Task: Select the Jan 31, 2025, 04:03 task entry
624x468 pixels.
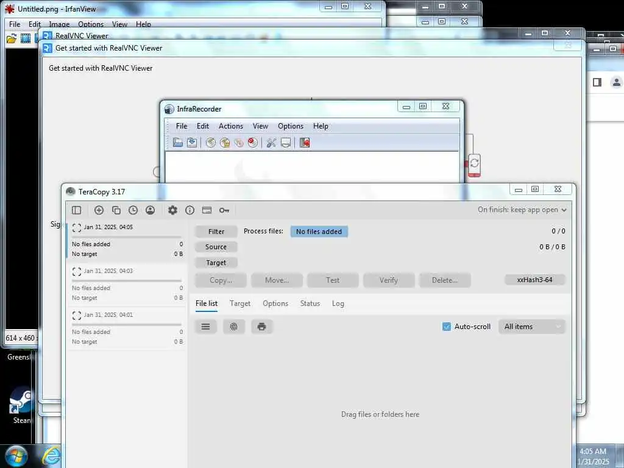Action: 127,284
